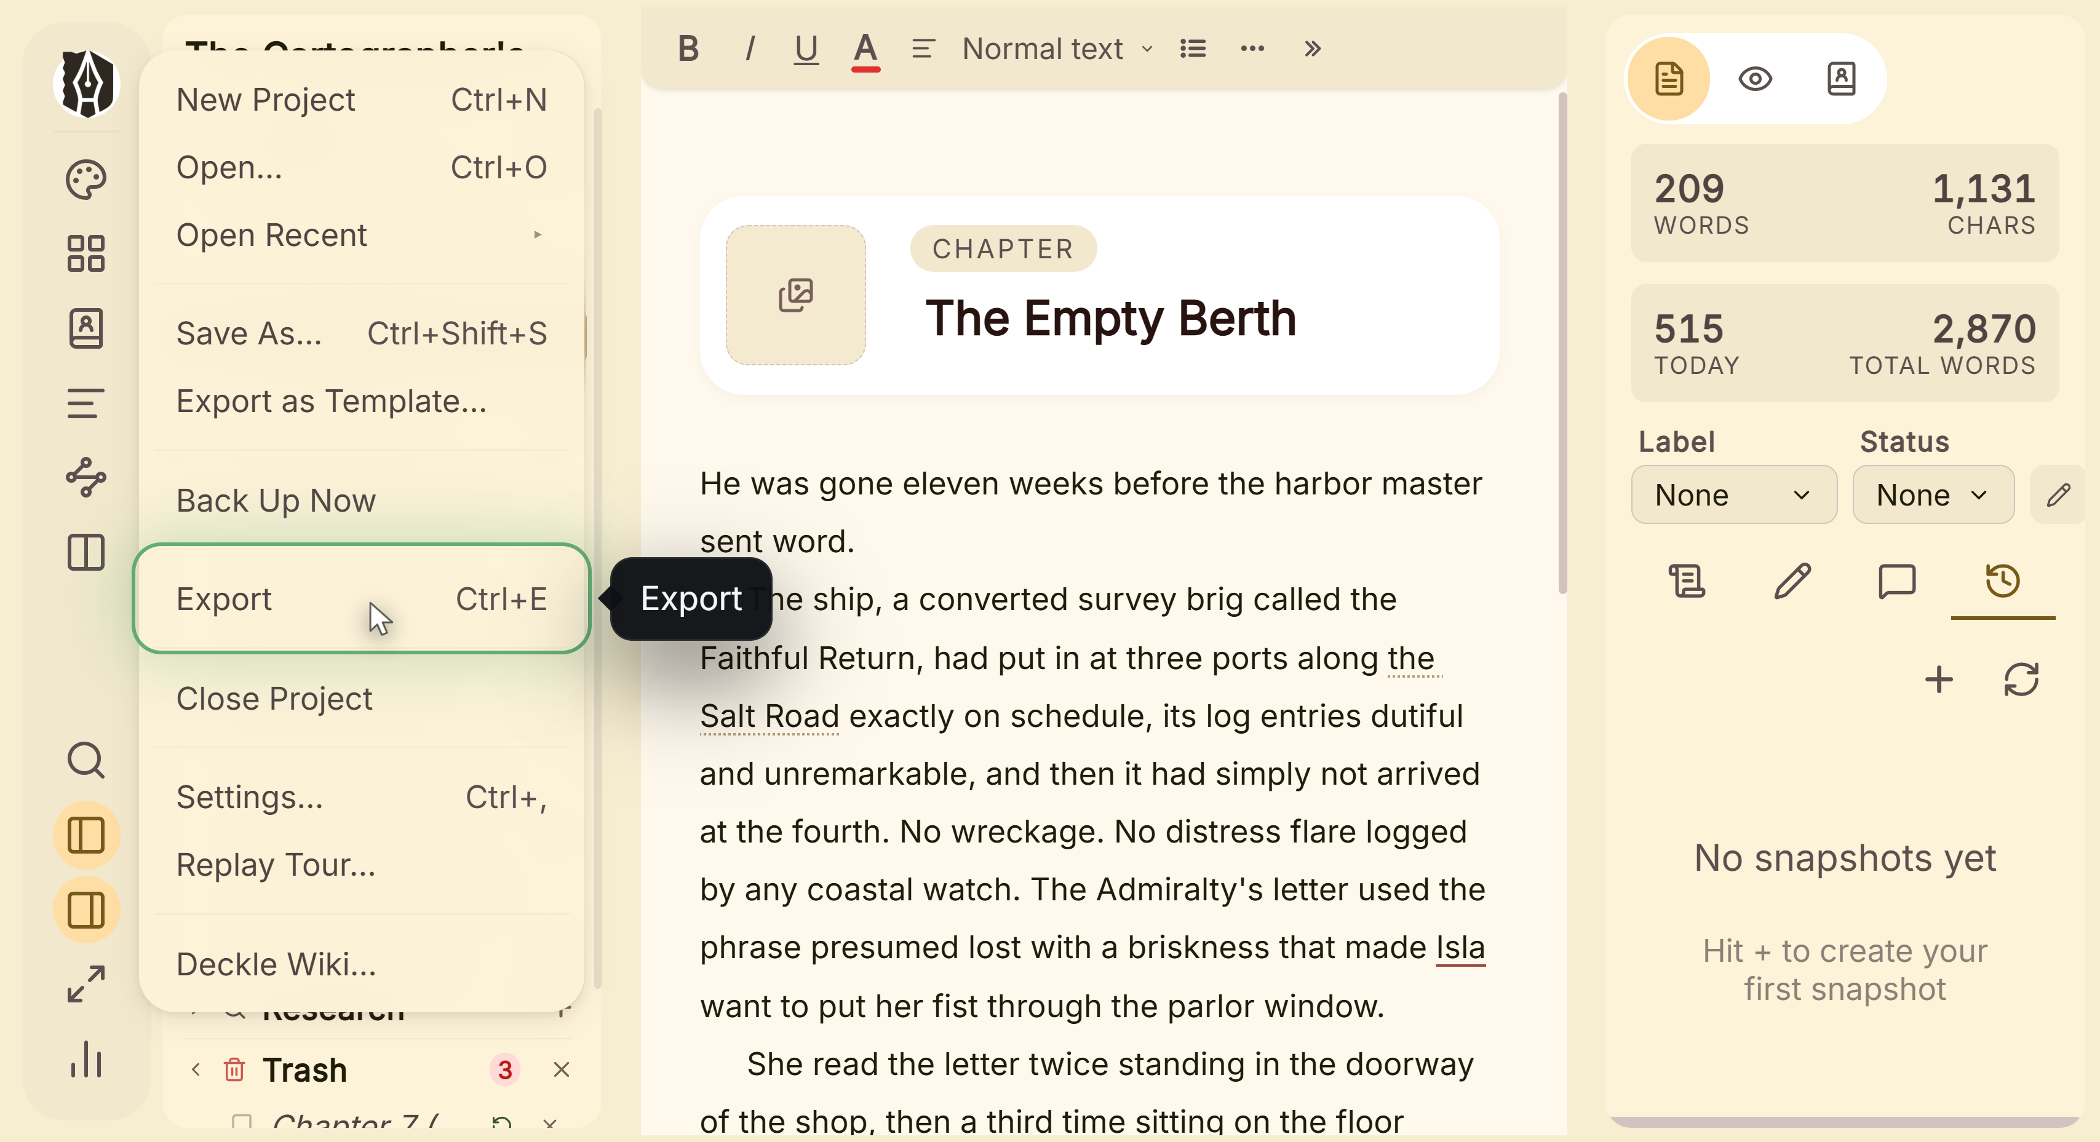Choose Open... from the menu

point(361,168)
